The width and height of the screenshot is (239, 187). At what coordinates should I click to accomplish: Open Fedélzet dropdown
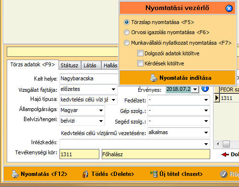[x=206, y=100]
